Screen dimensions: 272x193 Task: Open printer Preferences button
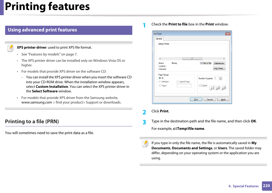coord(219,63)
